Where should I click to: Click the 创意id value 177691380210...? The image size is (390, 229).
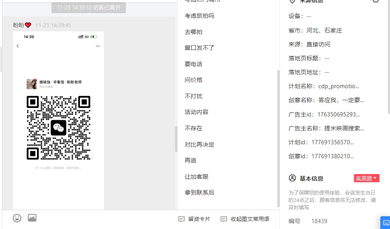333,156
